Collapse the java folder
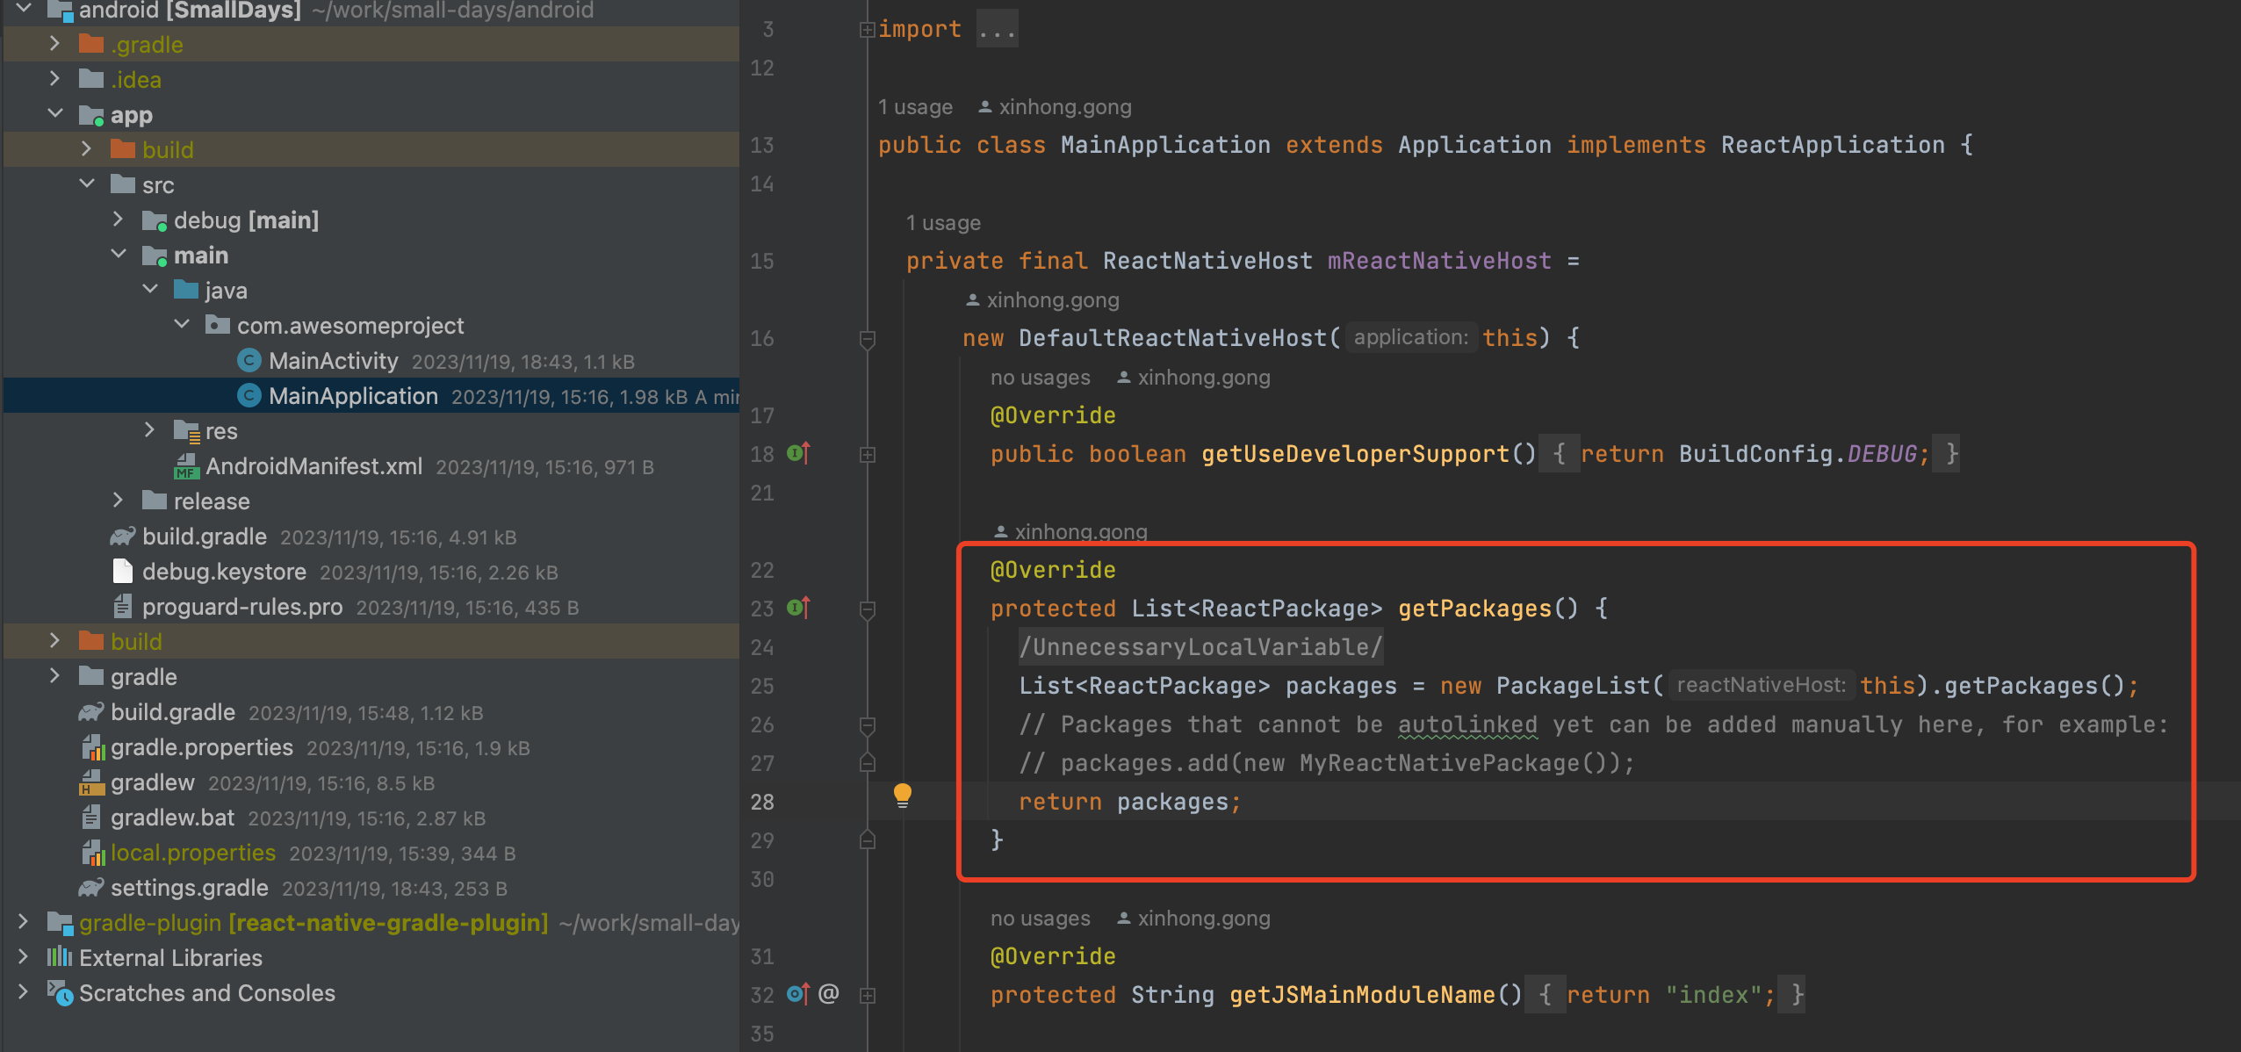The height and width of the screenshot is (1052, 2241). coord(149,289)
